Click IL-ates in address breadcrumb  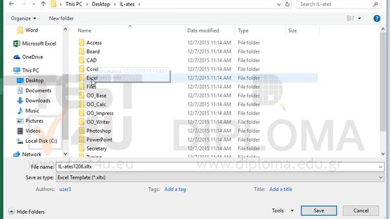pos(127,4)
